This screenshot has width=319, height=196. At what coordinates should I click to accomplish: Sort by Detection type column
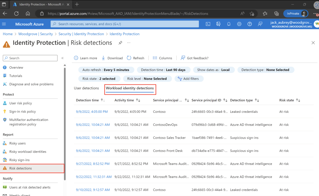[244, 100]
